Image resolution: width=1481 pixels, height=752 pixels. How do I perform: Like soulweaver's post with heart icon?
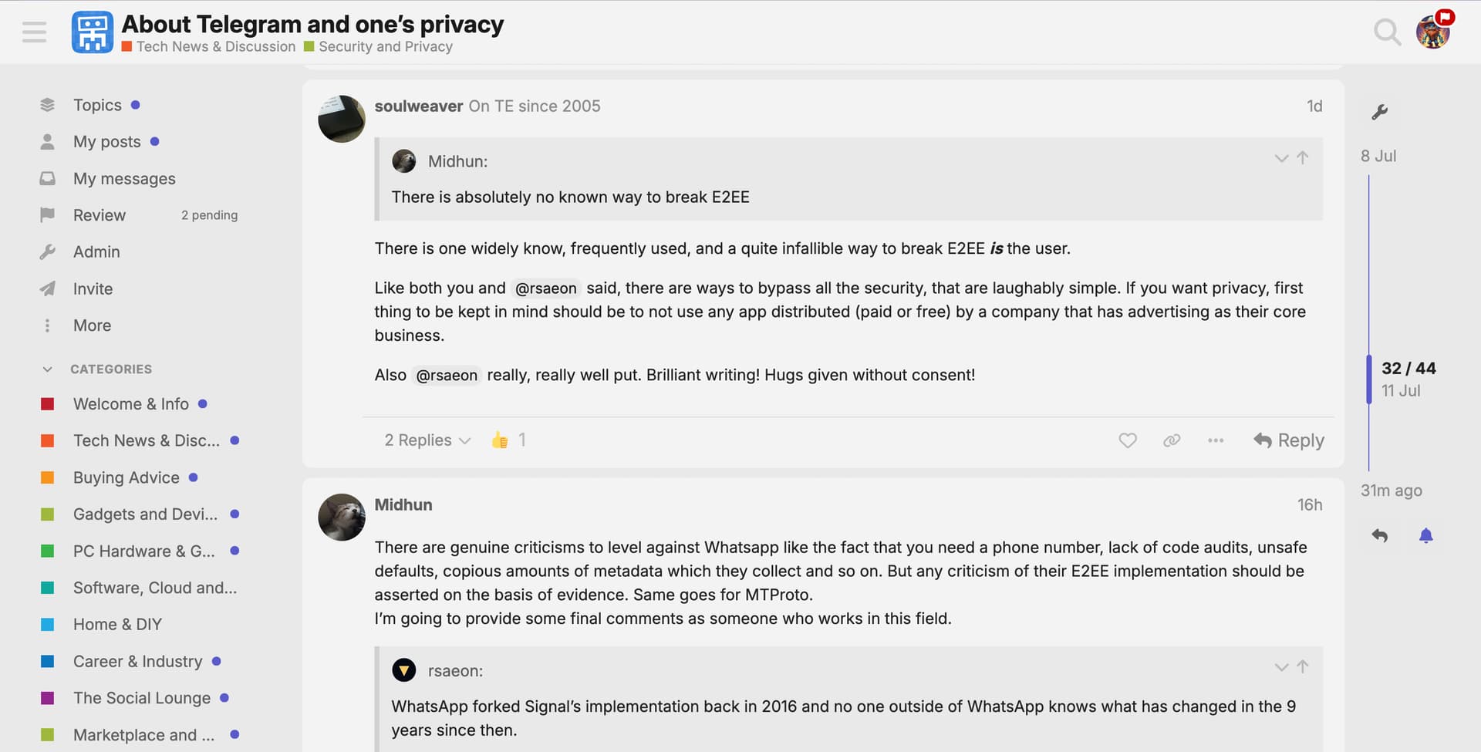tap(1128, 440)
